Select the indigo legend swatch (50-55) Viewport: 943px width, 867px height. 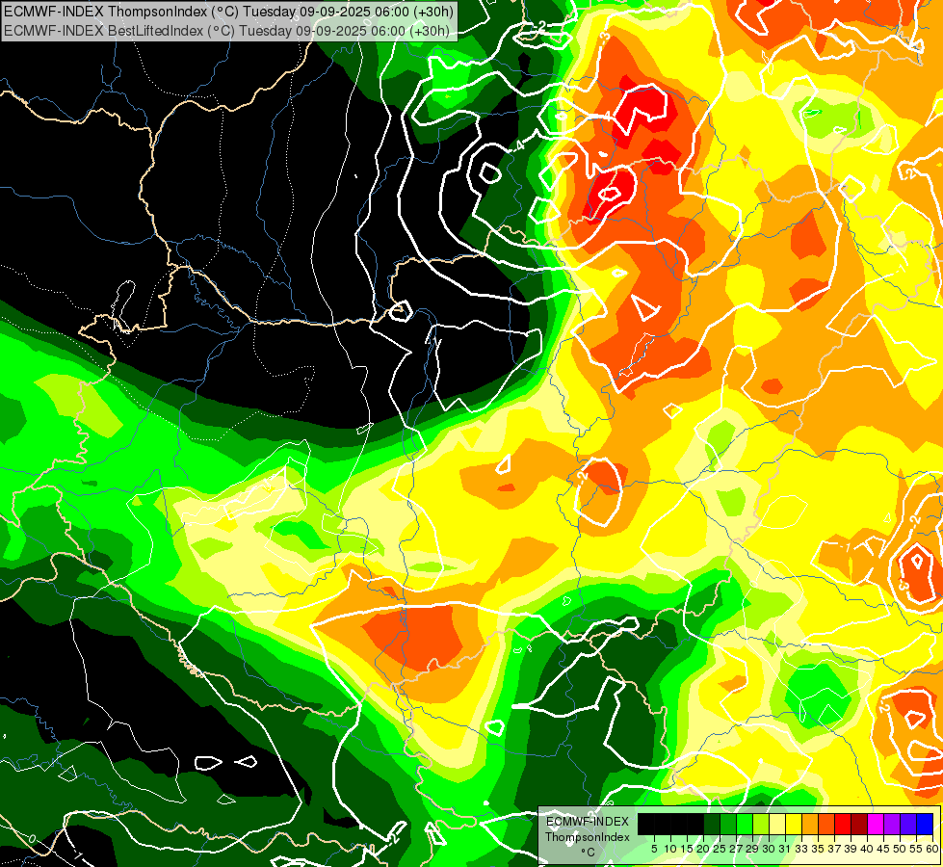point(908,824)
